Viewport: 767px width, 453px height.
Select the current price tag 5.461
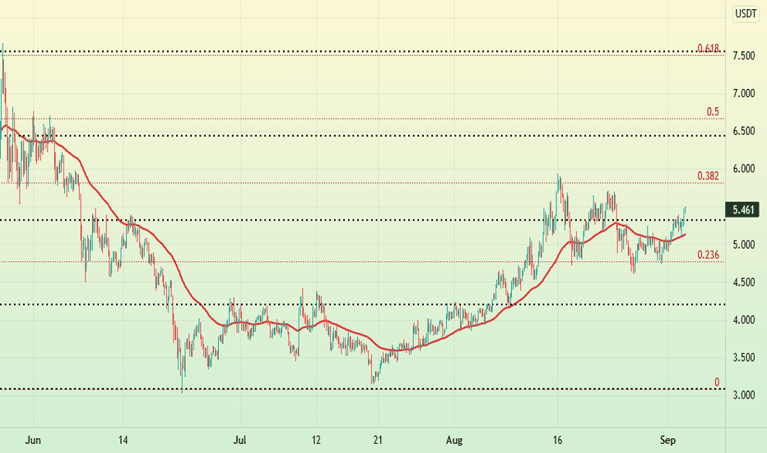click(x=743, y=210)
